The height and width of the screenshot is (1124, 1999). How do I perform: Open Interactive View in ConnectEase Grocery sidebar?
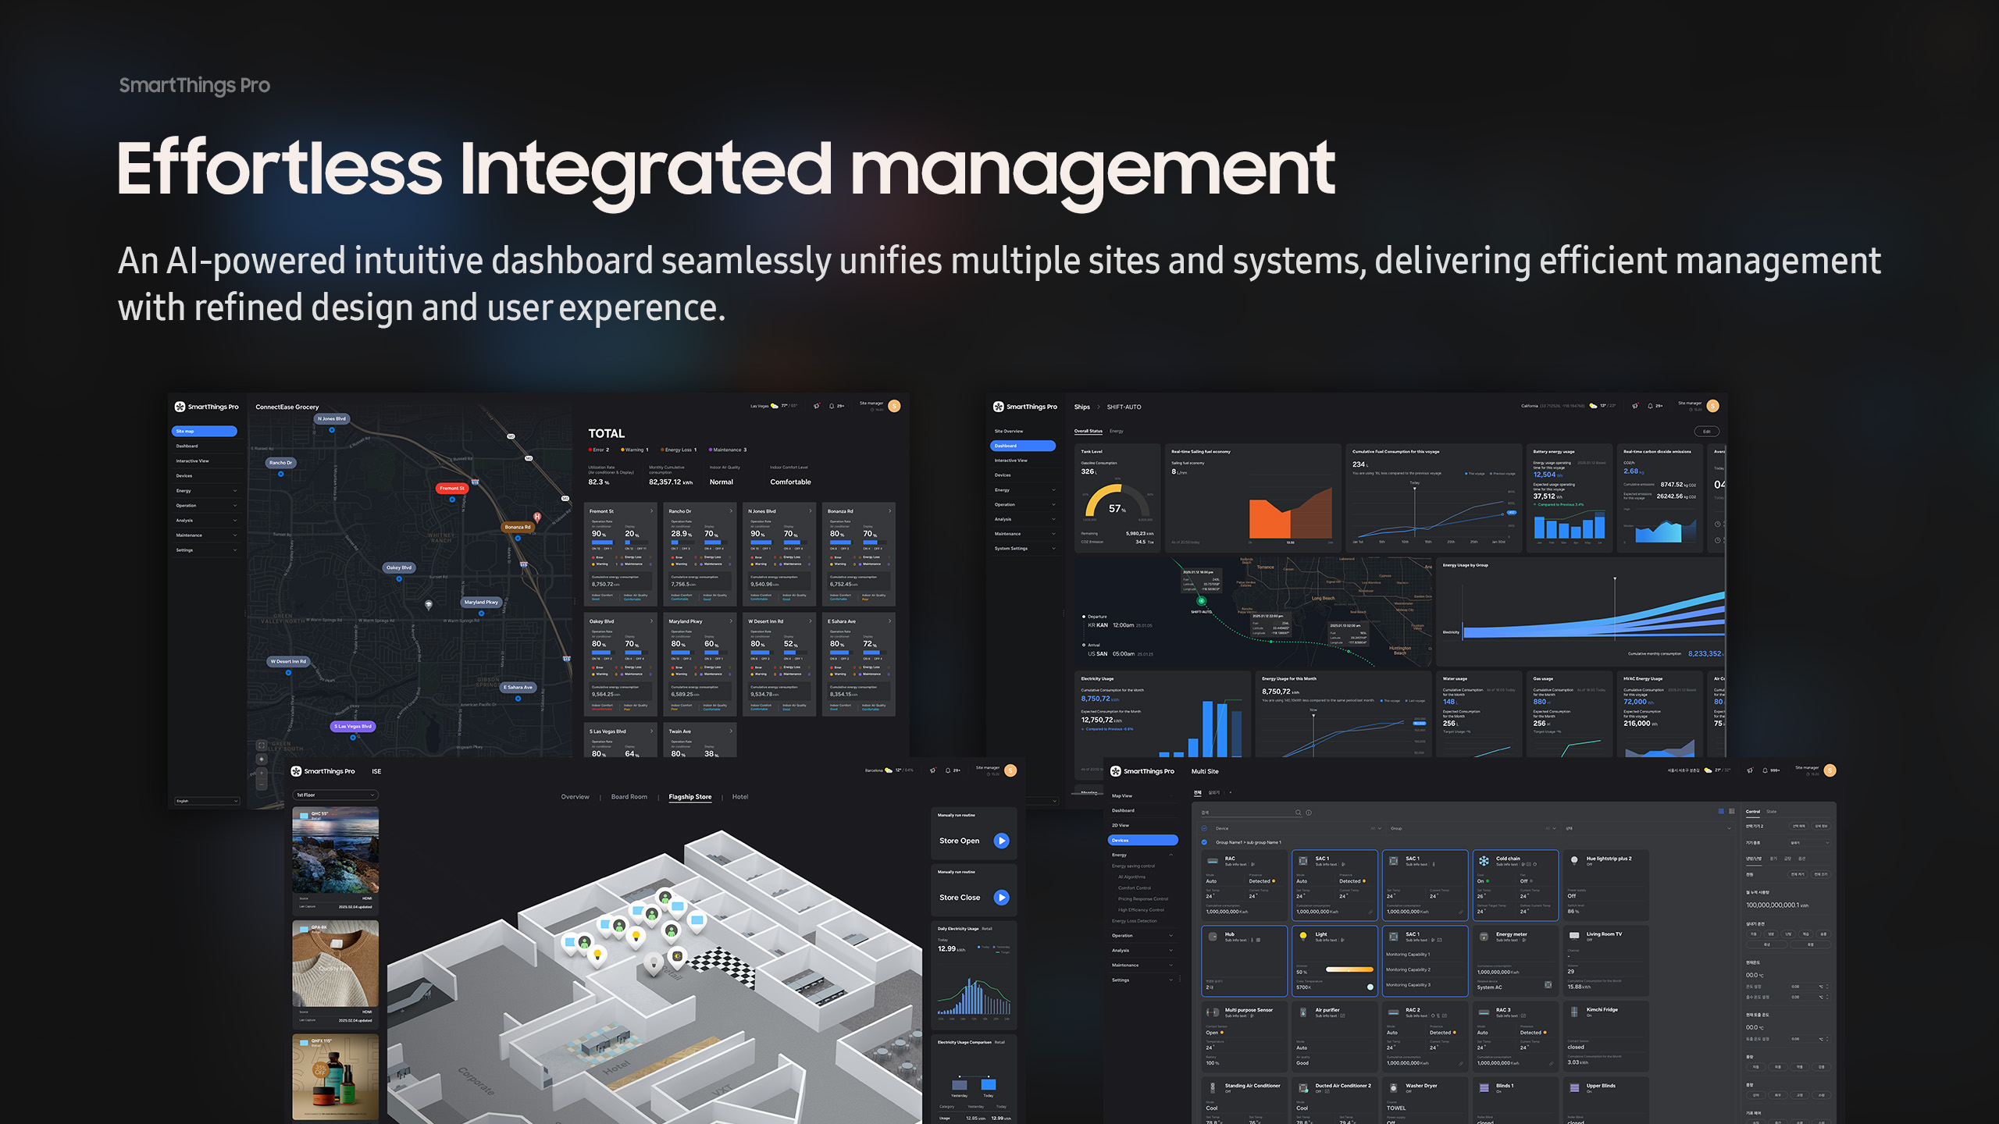coord(193,461)
